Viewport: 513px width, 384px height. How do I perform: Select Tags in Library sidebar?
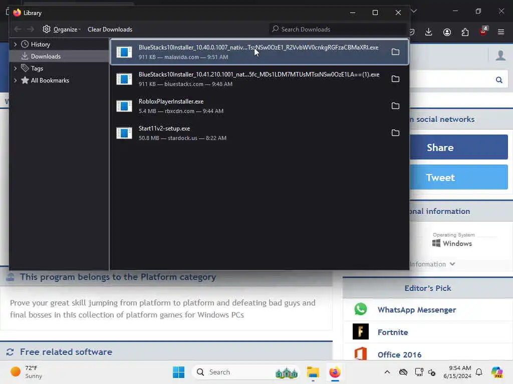point(59,68)
